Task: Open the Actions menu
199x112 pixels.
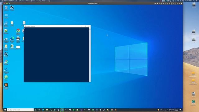Action: [28, 1]
